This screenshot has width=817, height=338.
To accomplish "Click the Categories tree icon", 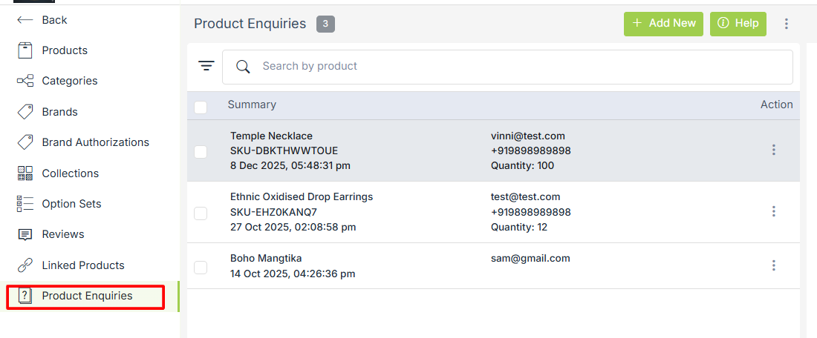I will coord(25,81).
